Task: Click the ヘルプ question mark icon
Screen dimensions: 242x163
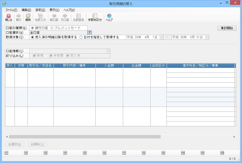Action: [x=109, y=17]
